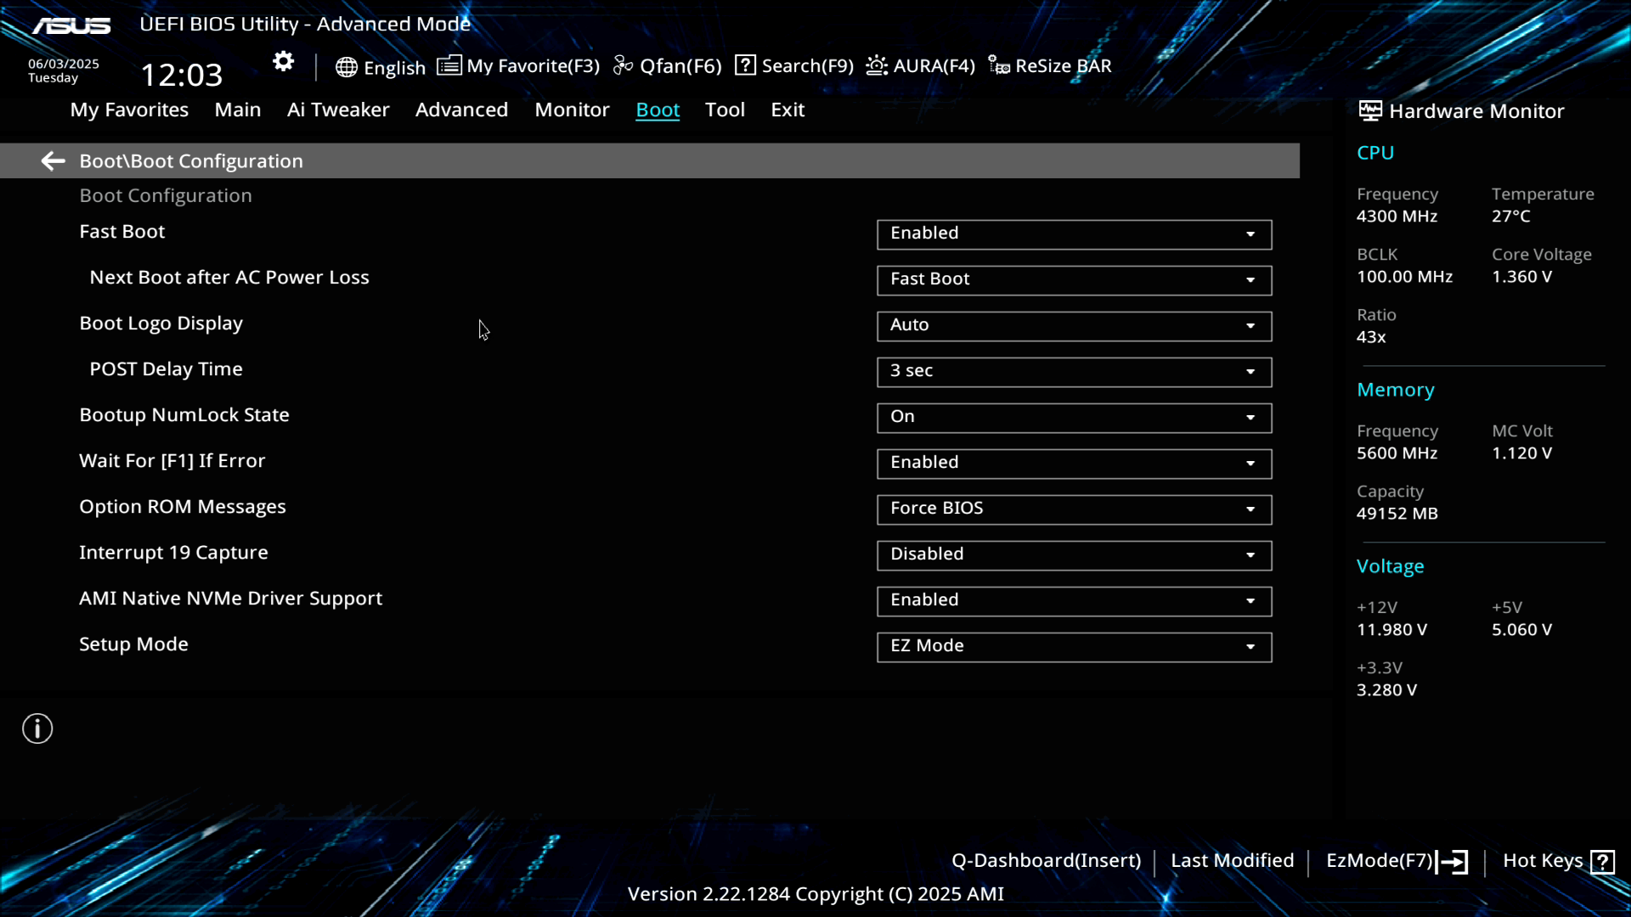The height and width of the screenshot is (917, 1631).
Task: Switch to EzMode(F7)
Action: tap(1396, 861)
